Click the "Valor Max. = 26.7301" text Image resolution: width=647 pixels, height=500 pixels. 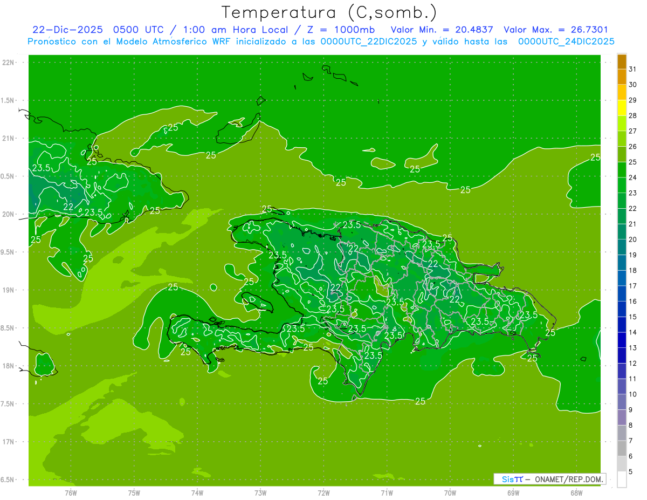pyautogui.click(x=556, y=30)
